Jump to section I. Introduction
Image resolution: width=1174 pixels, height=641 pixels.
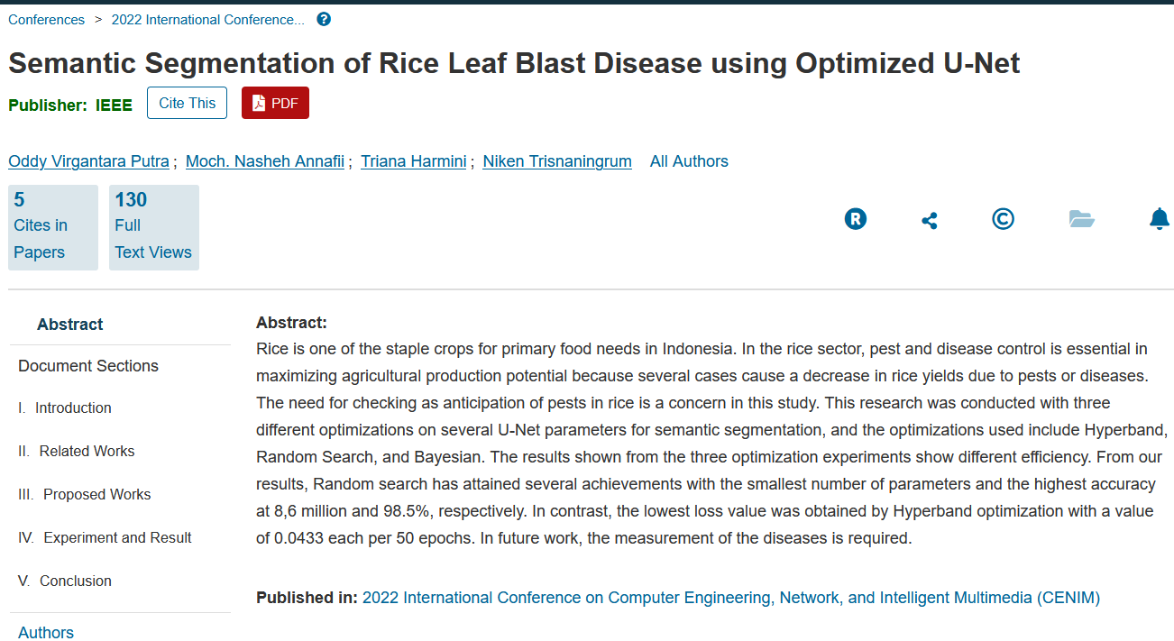tap(72, 407)
